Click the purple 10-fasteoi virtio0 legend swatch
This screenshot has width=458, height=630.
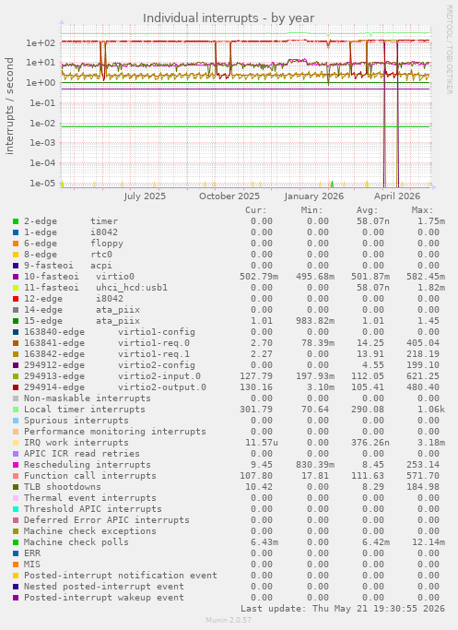point(16,277)
